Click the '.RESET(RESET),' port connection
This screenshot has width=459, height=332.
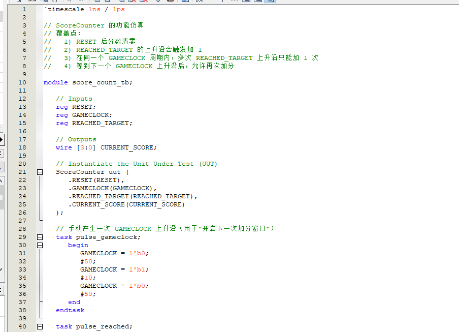[x=96, y=180]
